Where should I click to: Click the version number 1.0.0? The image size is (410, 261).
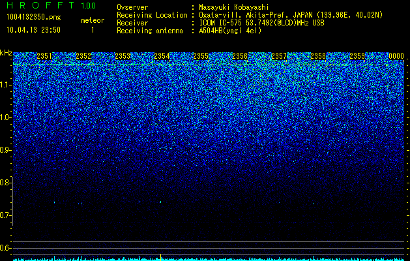click(x=89, y=5)
